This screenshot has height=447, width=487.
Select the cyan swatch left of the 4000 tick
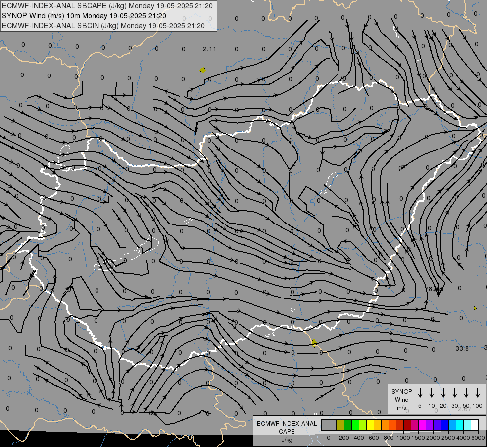click(459, 425)
